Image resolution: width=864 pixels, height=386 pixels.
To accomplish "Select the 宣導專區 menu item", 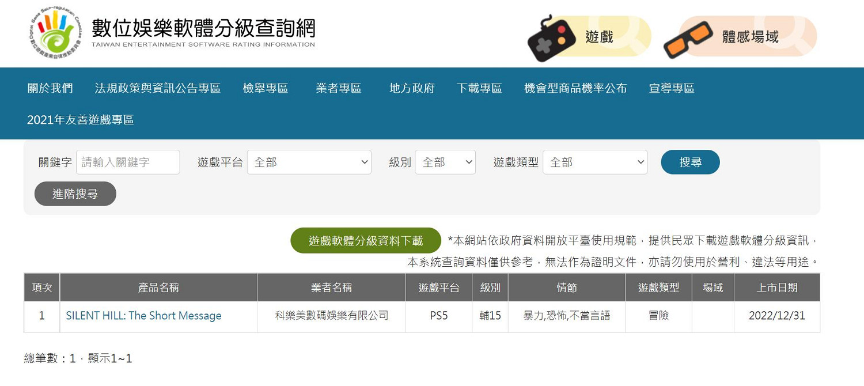I will coord(672,88).
